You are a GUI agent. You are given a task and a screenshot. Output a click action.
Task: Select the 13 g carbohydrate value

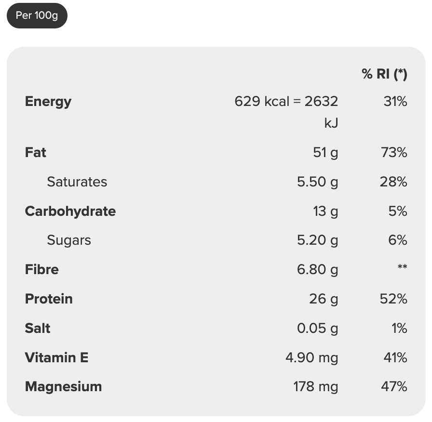tap(325, 211)
